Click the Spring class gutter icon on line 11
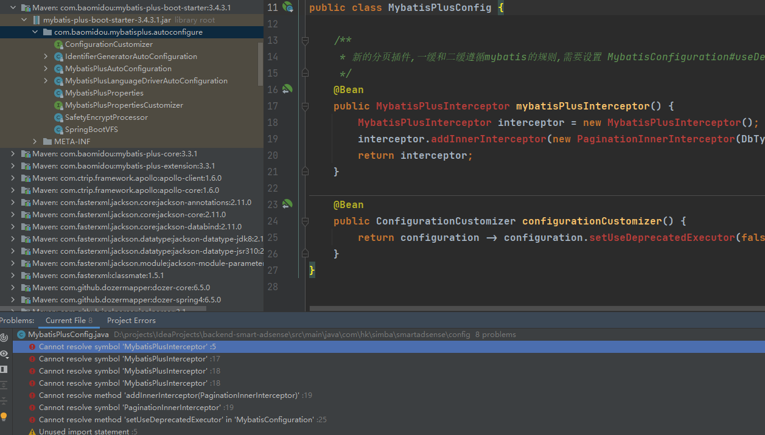 coord(288,7)
